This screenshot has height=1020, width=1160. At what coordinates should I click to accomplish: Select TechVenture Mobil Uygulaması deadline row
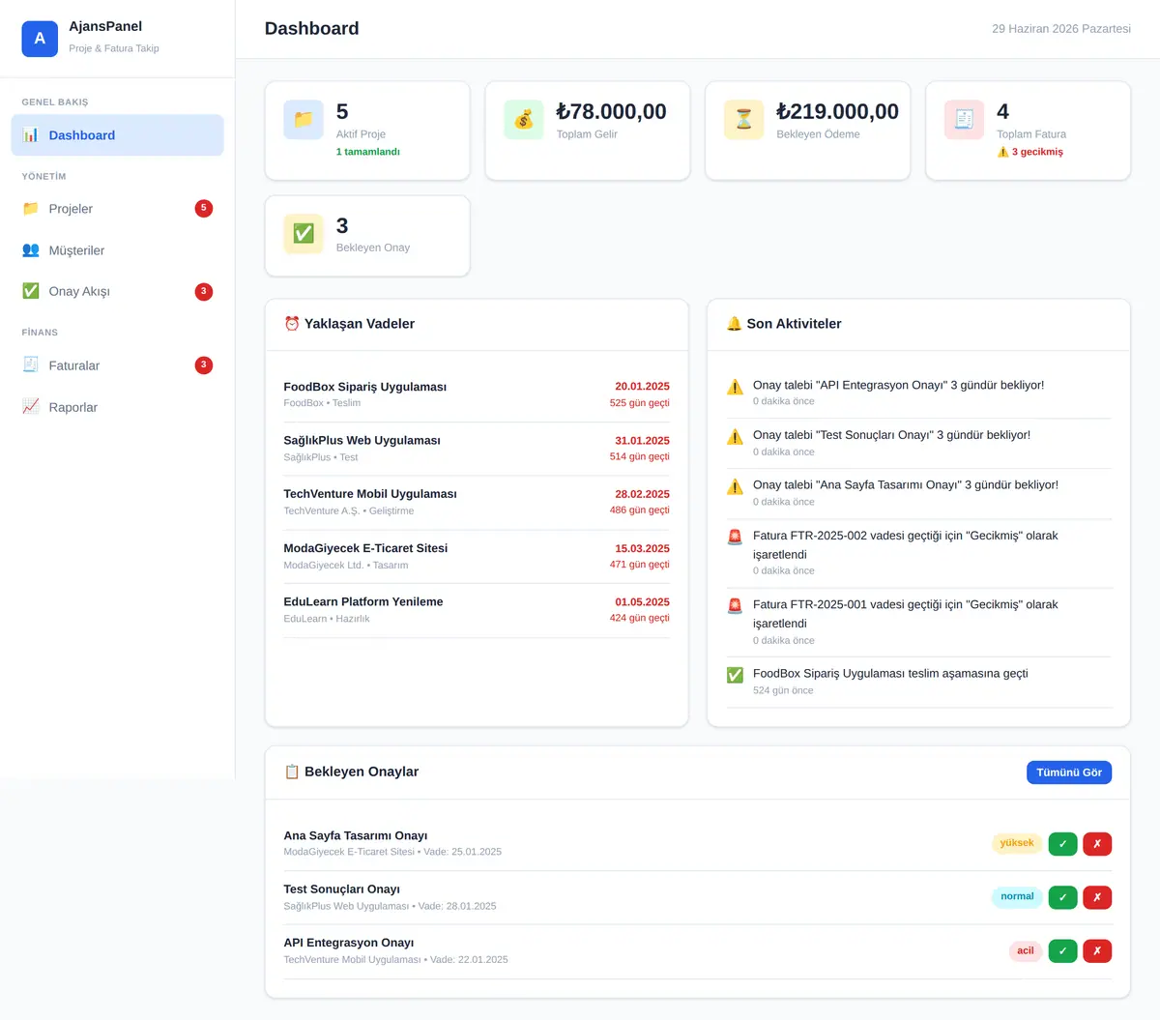point(477,502)
